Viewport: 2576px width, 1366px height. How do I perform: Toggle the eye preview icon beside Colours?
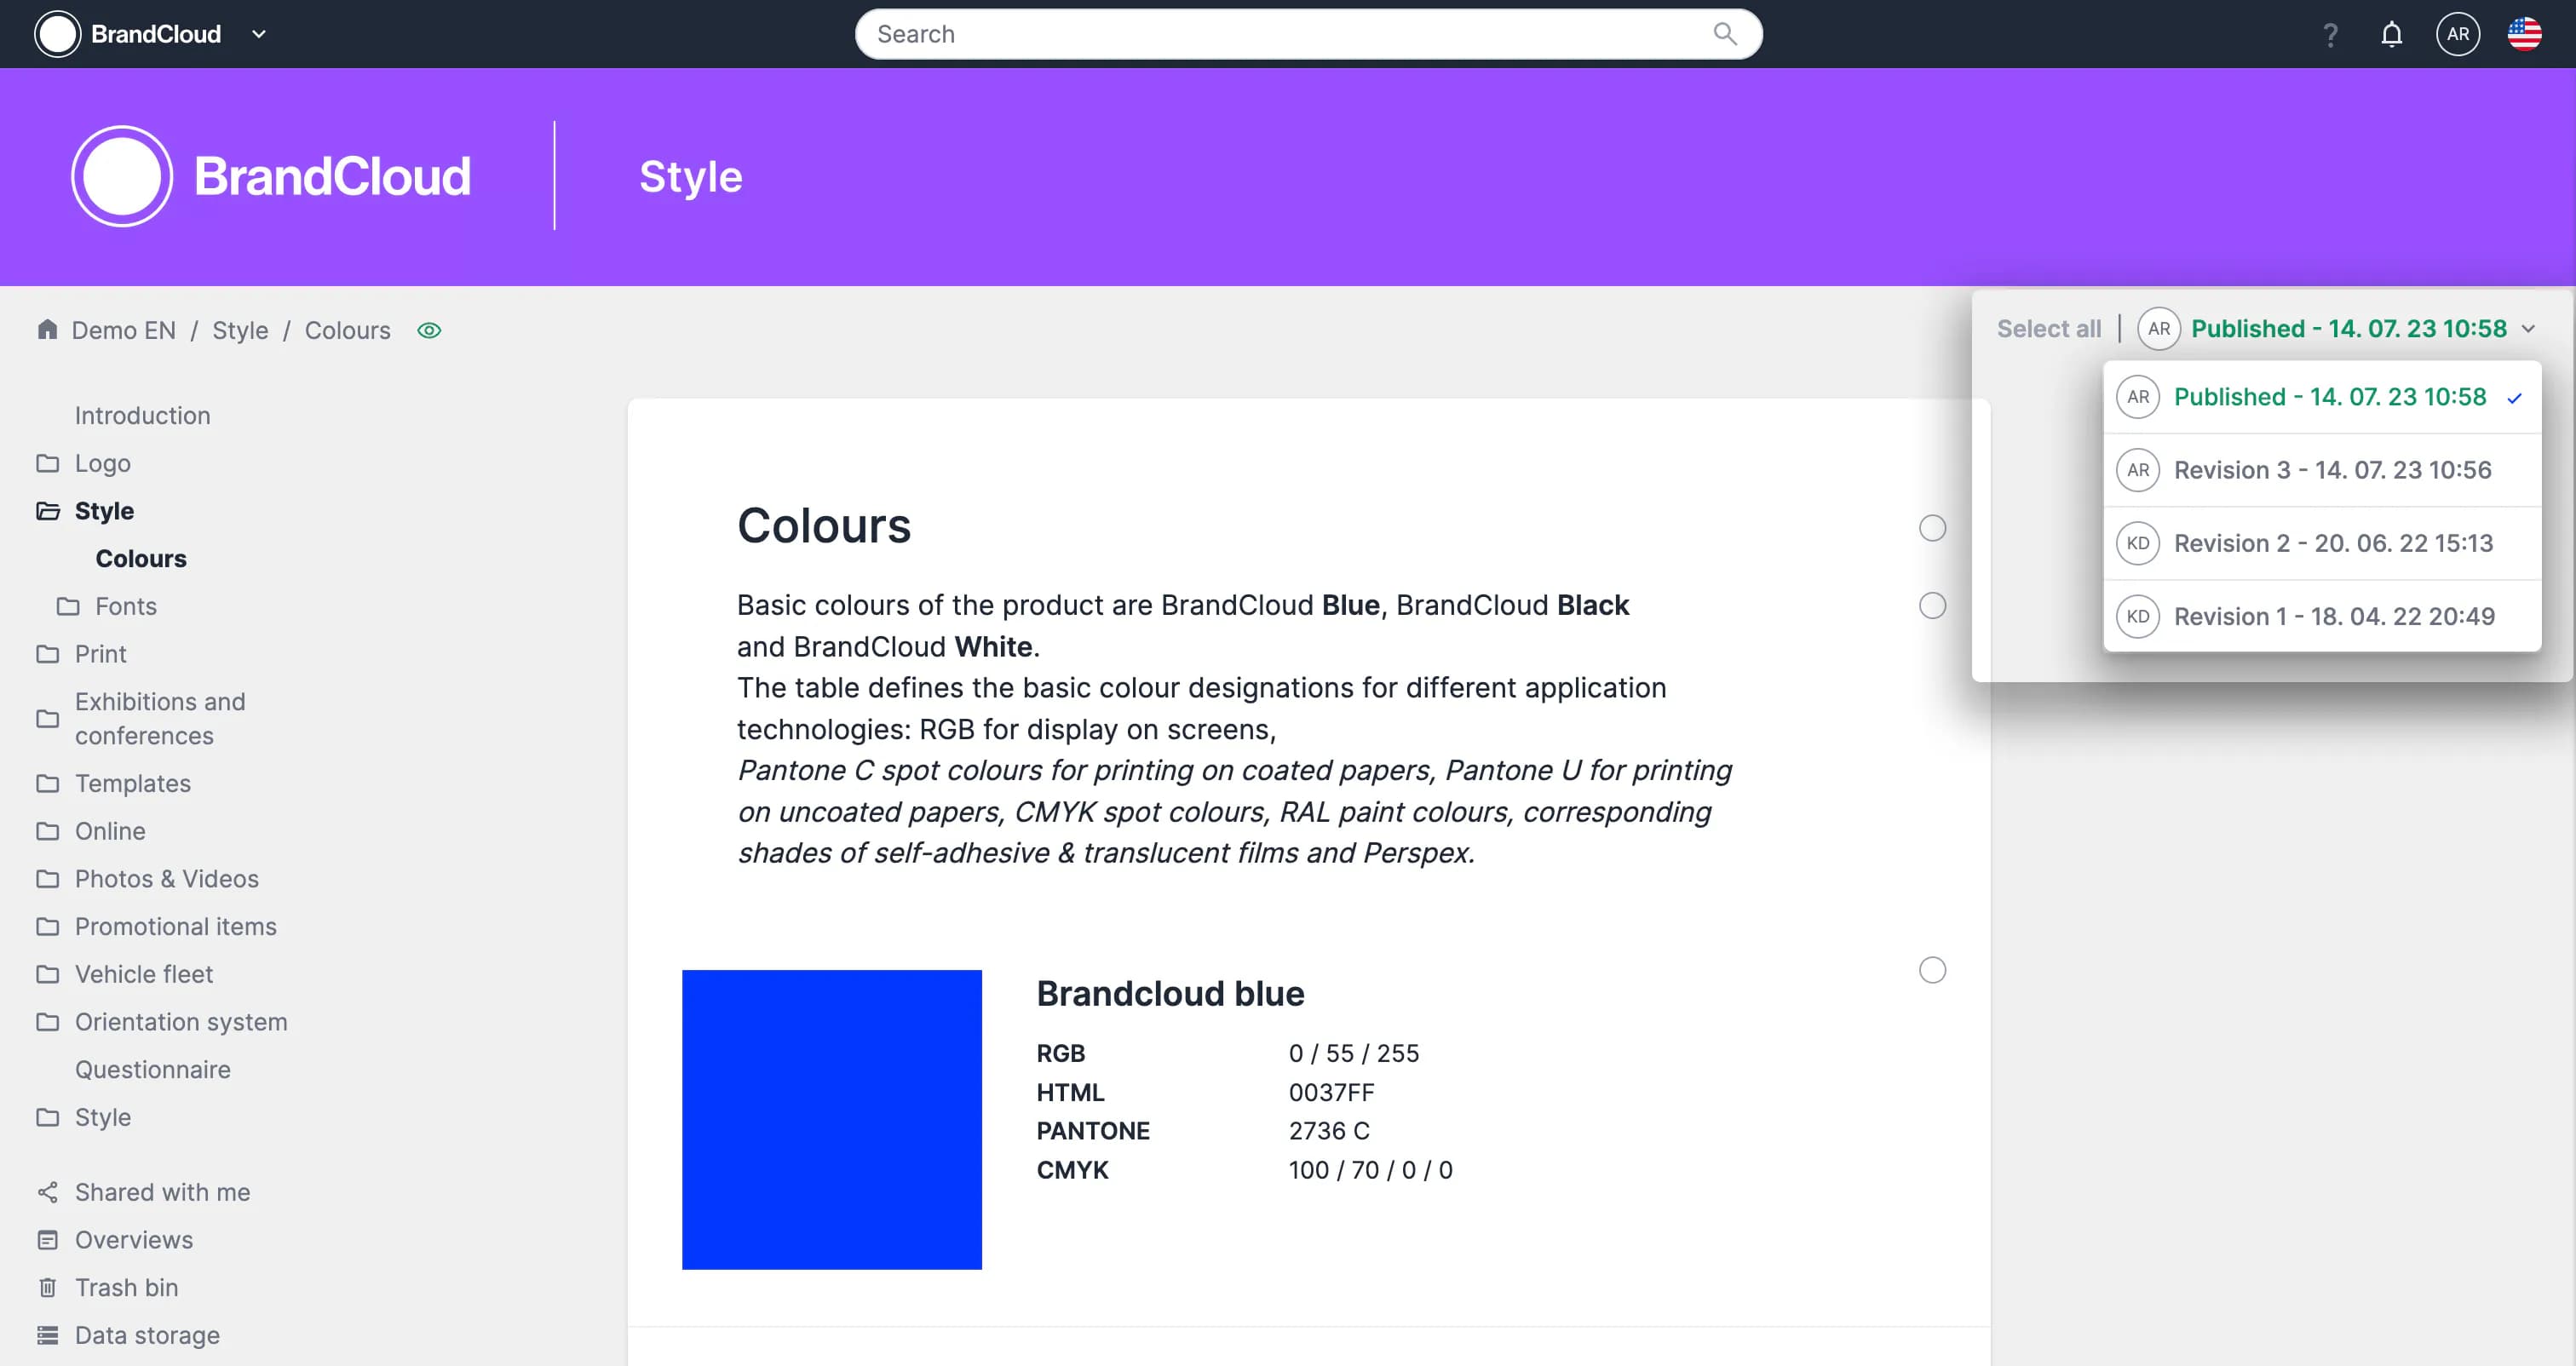[429, 330]
